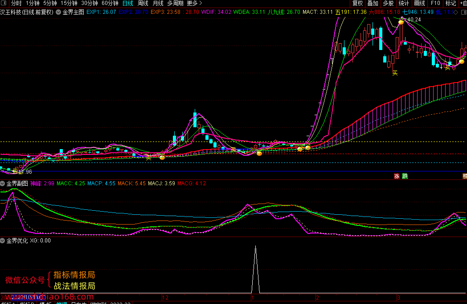The height and width of the screenshot is (304, 467).
Task: Click the month 2 timeline marker
Action: [x=317, y=297]
